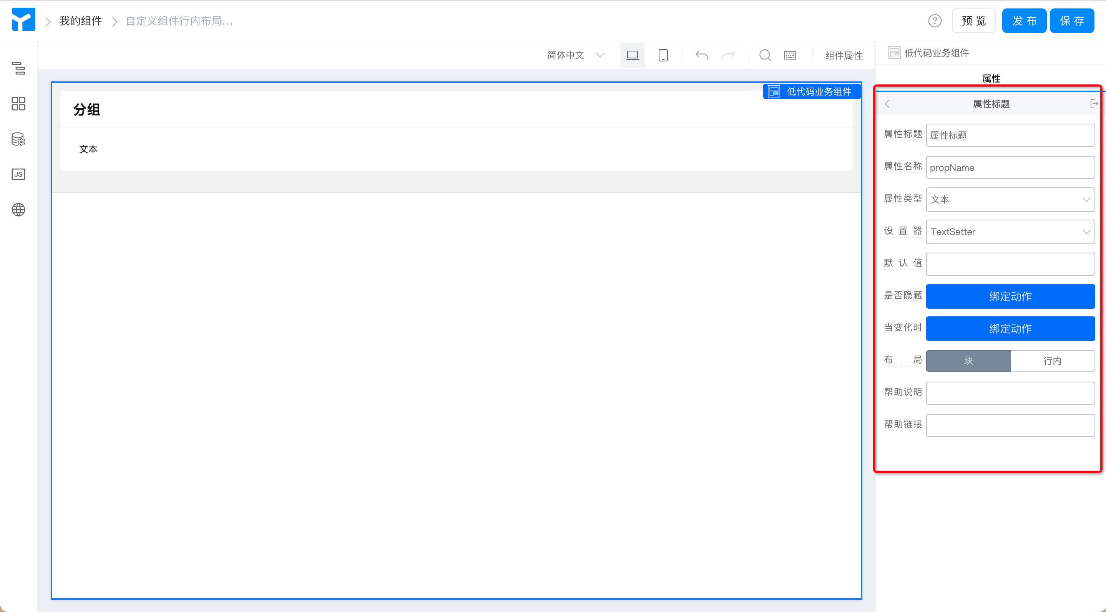Open the 属性 tab in right panel

(991, 78)
